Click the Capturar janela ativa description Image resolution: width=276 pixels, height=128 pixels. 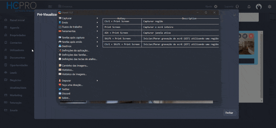point(180,33)
